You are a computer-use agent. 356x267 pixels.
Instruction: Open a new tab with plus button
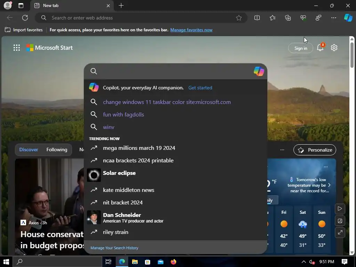pyautogui.click(x=121, y=6)
